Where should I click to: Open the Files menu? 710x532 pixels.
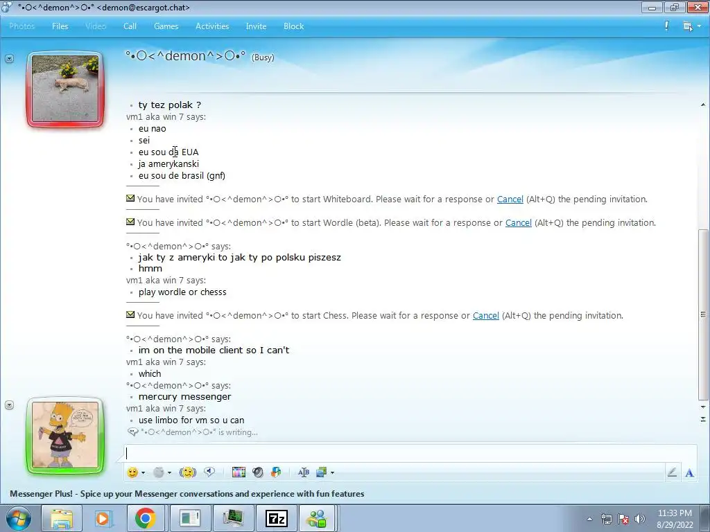pos(60,26)
